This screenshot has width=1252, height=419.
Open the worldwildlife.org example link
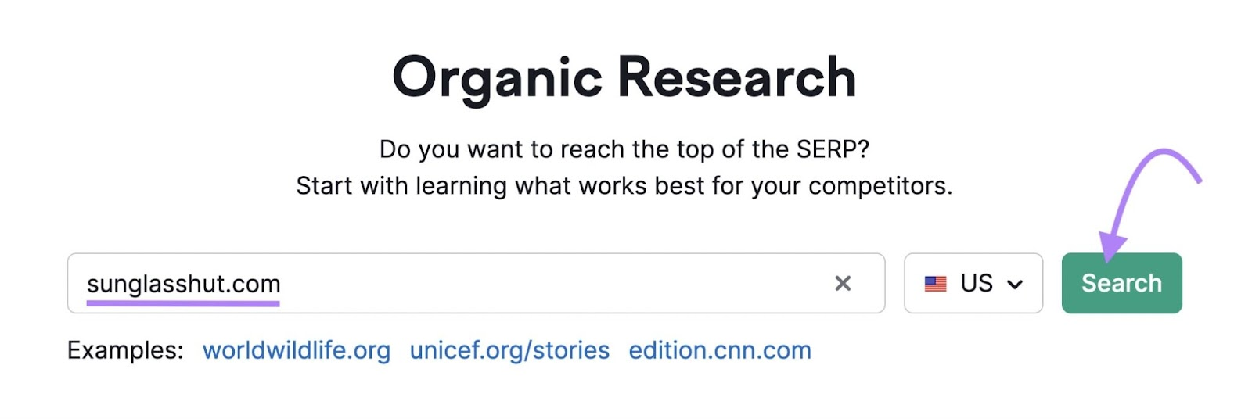coord(296,350)
